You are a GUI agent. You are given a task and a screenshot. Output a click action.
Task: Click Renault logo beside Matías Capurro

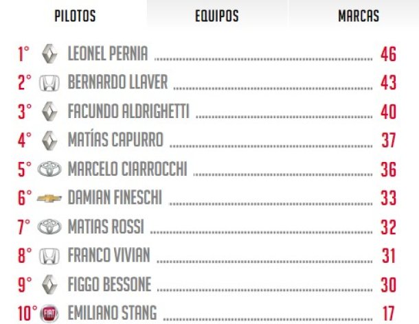coord(49,140)
